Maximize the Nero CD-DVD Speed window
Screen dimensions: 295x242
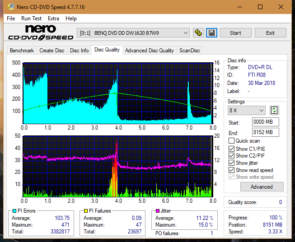click(x=260, y=7)
